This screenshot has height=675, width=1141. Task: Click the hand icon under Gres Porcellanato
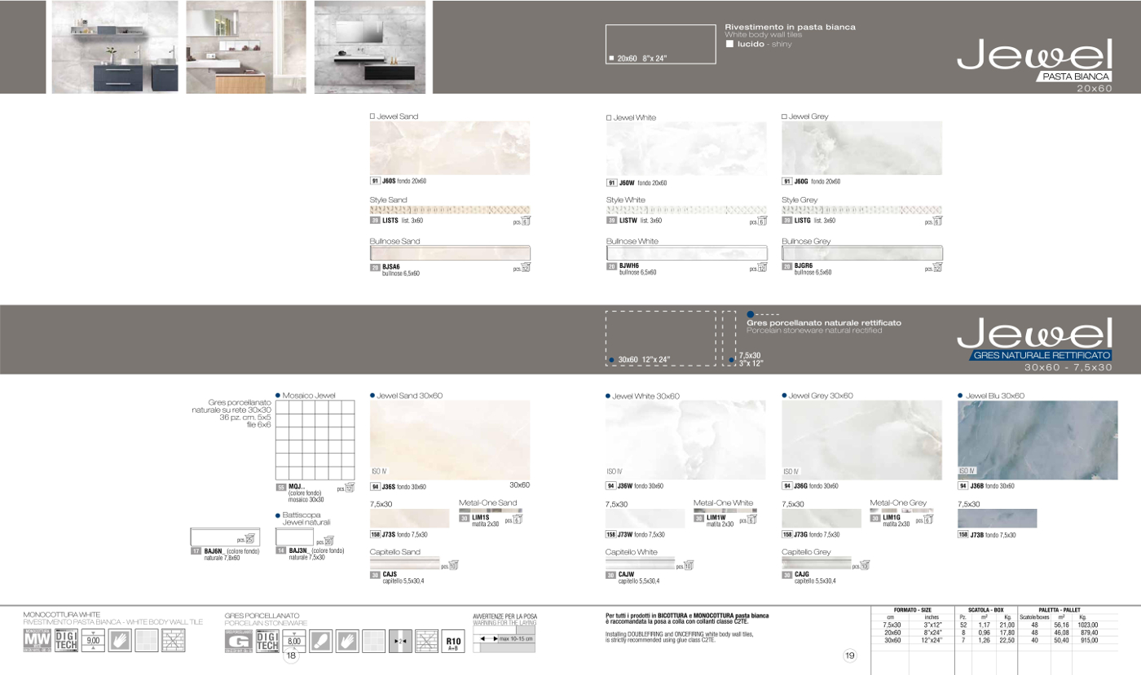click(347, 640)
